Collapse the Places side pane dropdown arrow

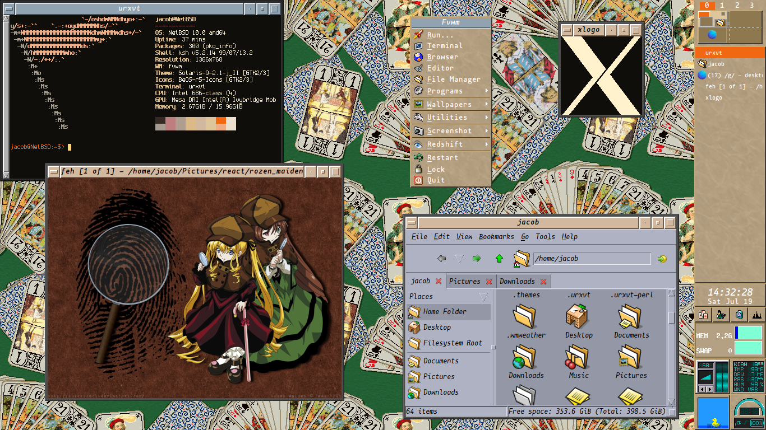pyautogui.click(x=484, y=297)
